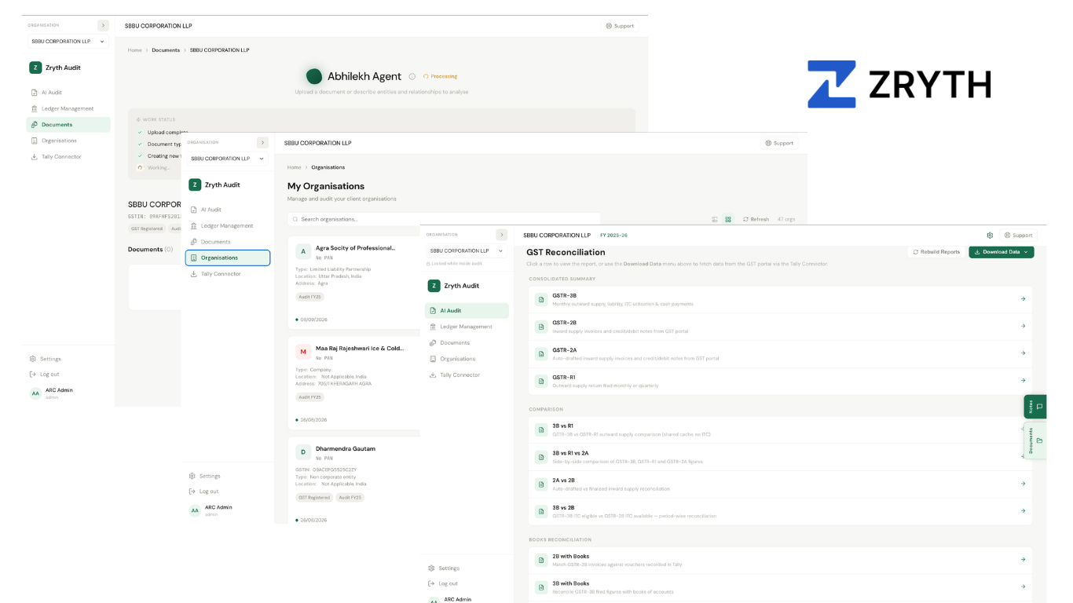Screen dimensions: 1073x603
Task: Switch organisations to list view
Action: (x=715, y=220)
